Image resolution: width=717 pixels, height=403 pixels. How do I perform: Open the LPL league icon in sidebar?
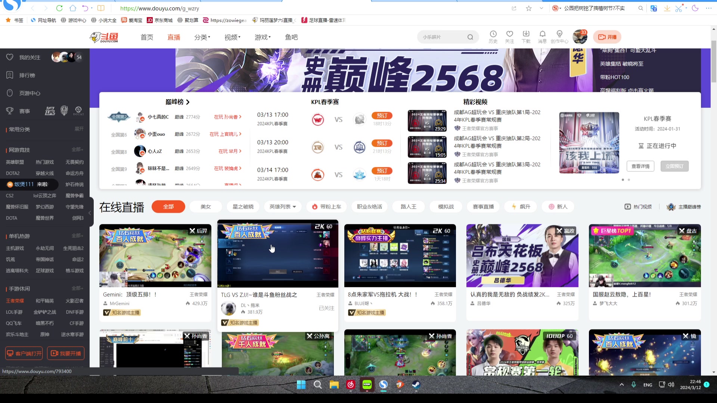point(50,111)
